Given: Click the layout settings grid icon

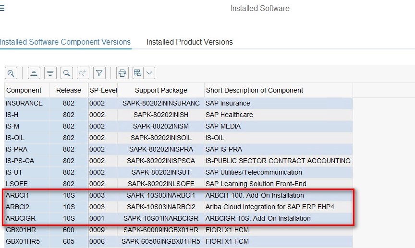Looking at the screenshot, I should tap(138, 73).
